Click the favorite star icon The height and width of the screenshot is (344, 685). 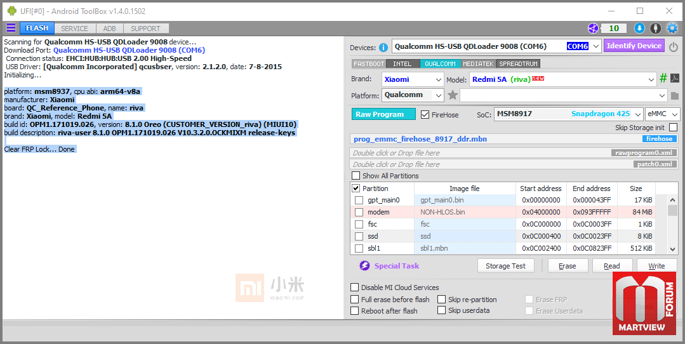tap(453, 95)
